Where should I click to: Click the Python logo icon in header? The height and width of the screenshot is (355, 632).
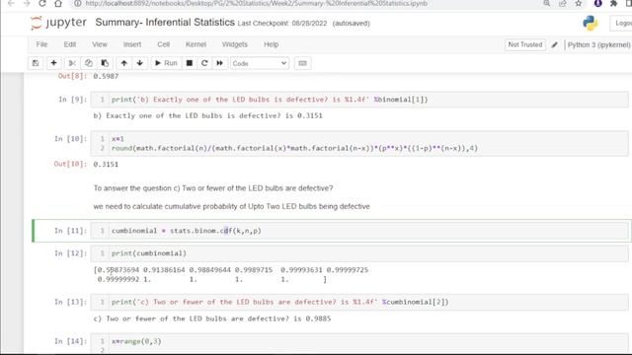[x=591, y=23]
